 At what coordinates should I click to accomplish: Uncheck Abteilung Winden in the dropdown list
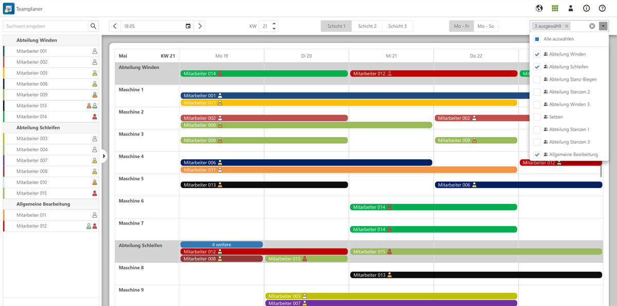(537, 54)
